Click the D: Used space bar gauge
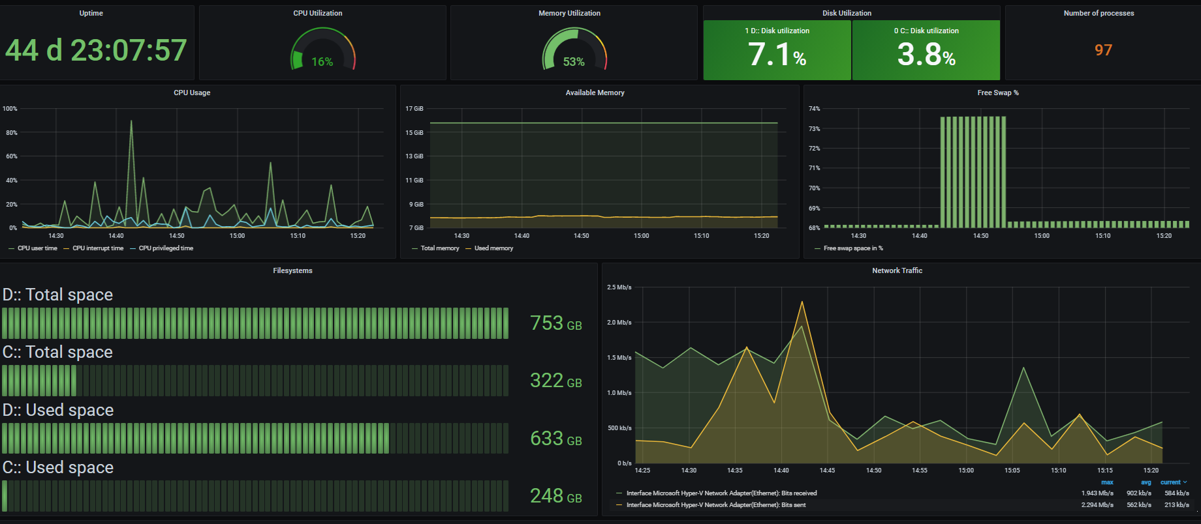This screenshot has width=1201, height=524. pos(255,439)
